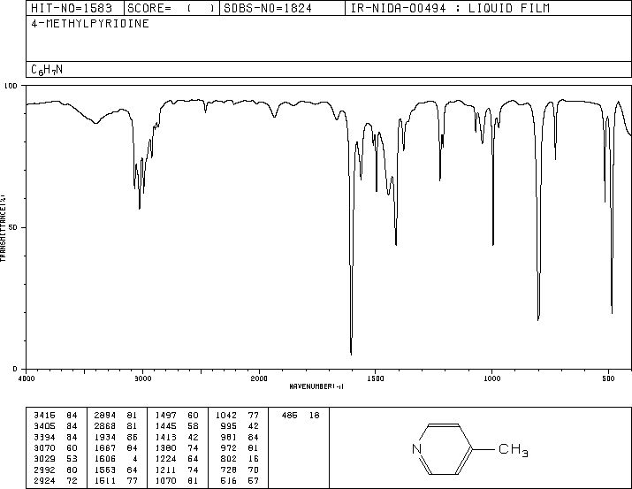Click transmittance value 72 beside 2924
Image resolution: width=632 pixels, height=489 pixels.
click(x=72, y=481)
